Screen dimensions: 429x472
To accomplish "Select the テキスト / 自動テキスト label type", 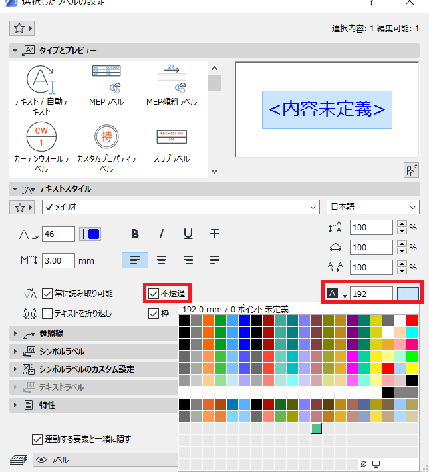I will pos(41,91).
